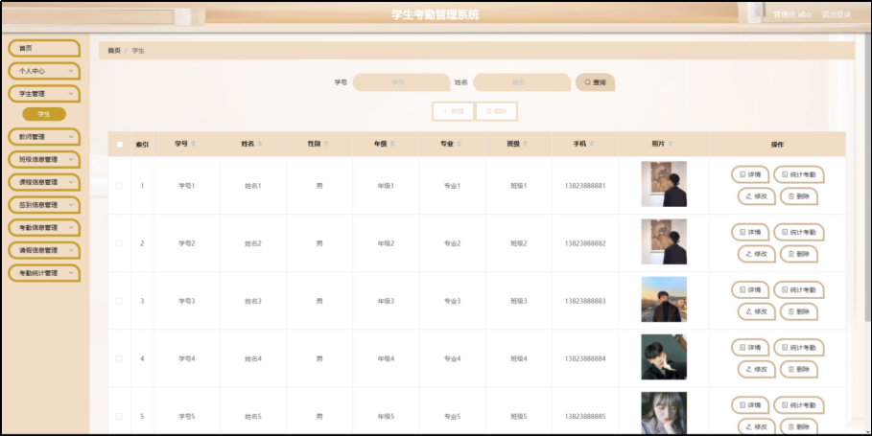872x436 pixels.
Task: Click 修改 for student 姓名4
Action: click(756, 369)
